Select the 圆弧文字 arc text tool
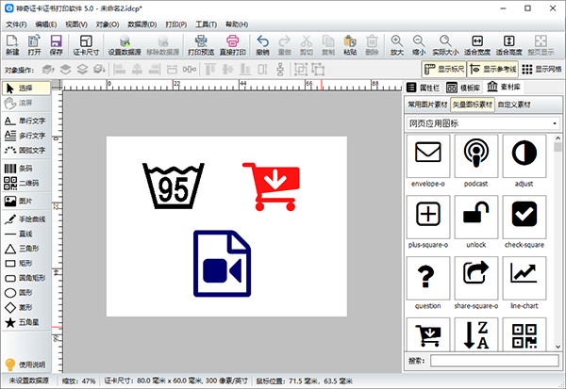Image resolution: width=566 pixels, height=389 pixels. (x=26, y=150)
